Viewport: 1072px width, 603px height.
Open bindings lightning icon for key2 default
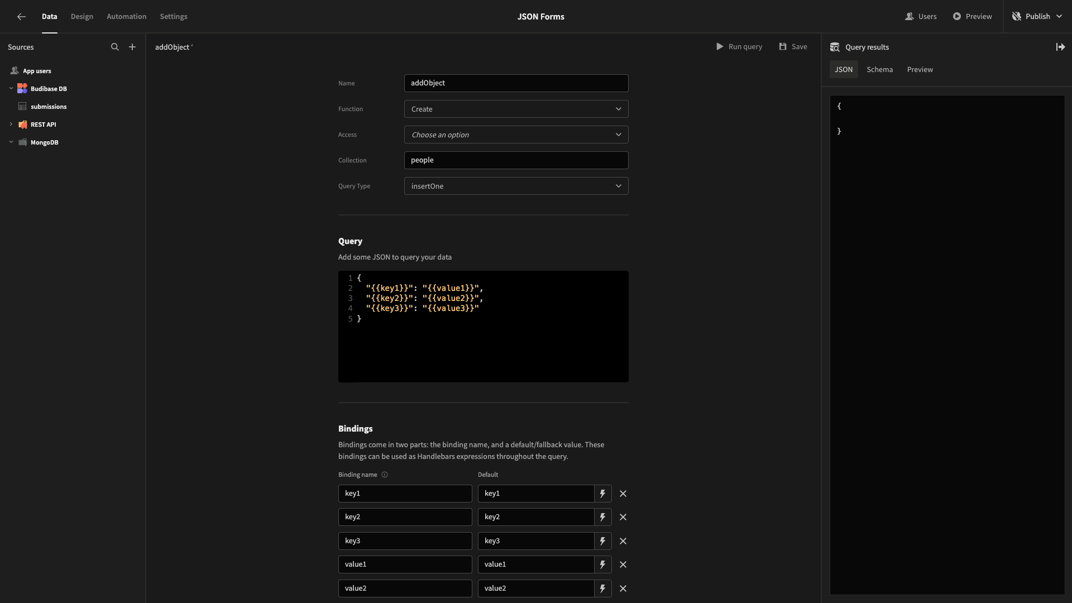[x=602, y=517]
